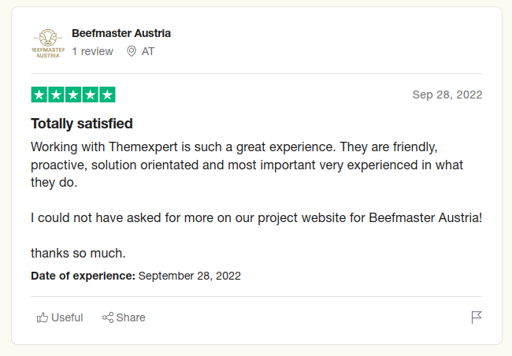Click the fifth green rating star
Screen dimensions: 512x356
coord(107,95)
